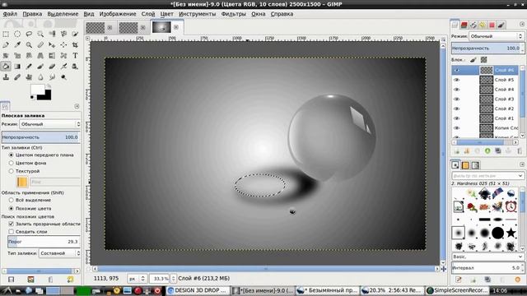The width and height of the screenshot is (527, 296).
Task: Enable the 'Сводить слои' checkbox
Action: (11, 232)
